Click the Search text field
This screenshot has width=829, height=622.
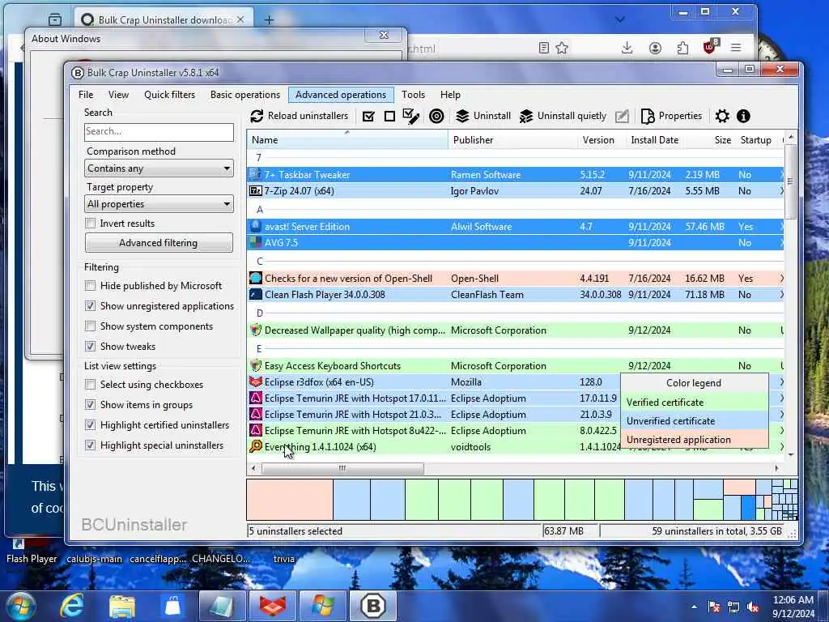(159, 131)
